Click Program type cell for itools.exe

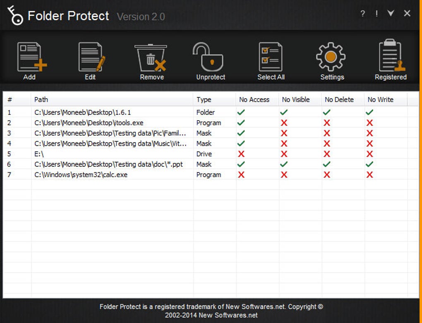coord(209,123)
